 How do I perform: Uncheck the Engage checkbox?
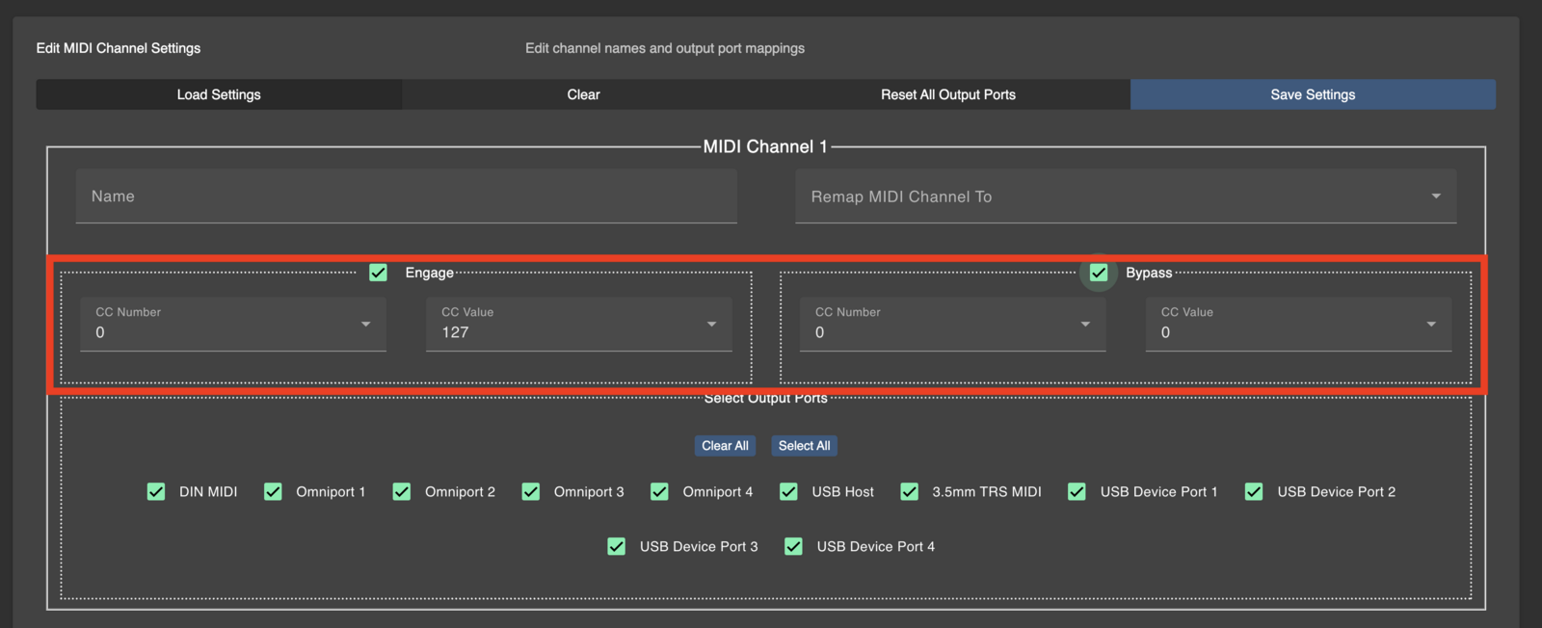[379, 274]
